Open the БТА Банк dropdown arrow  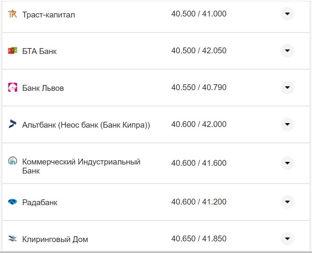287,51
